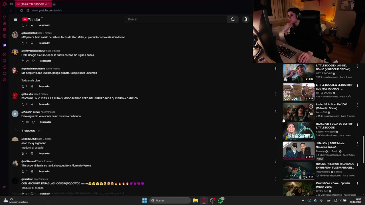Open @Agustin-ke7wx letter A avatar
Screen dimensions: 365x205
(15, 114)
